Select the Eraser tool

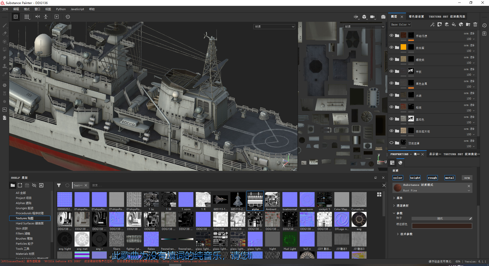[5, 34]
